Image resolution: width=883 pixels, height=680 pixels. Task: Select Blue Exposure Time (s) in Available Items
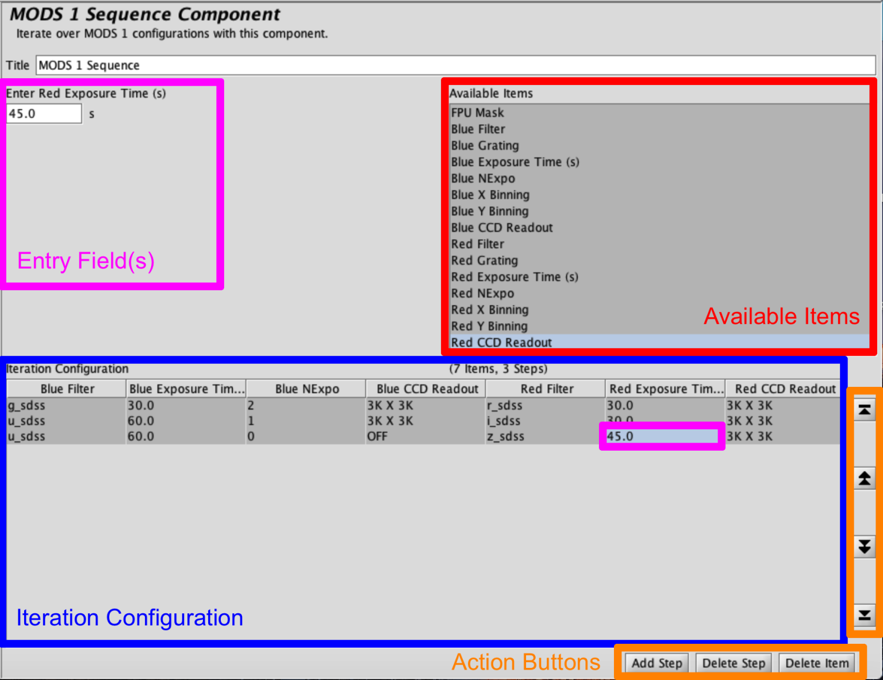tap(659, 162)
